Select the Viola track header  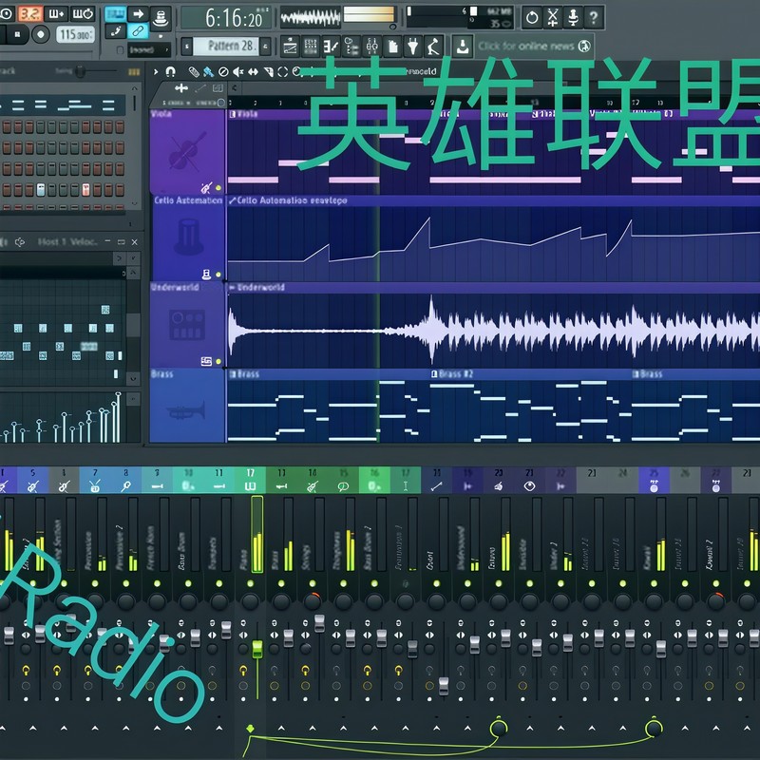(x=187, y=152)
